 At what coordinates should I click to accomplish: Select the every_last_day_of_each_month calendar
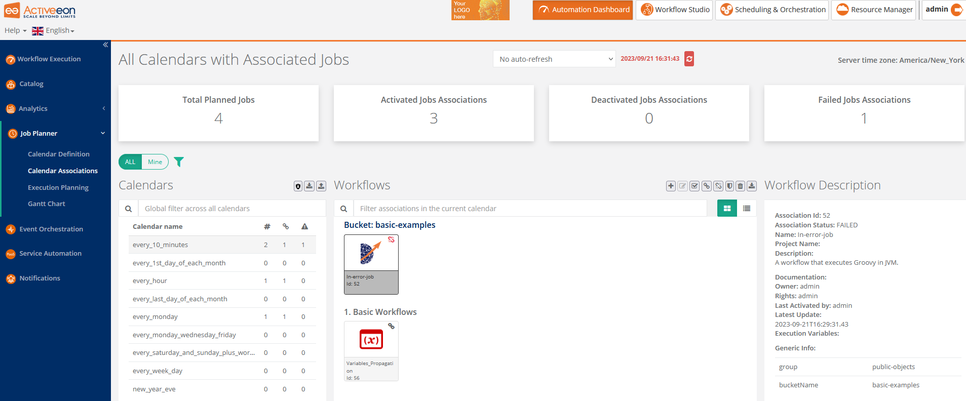point(222,299)
